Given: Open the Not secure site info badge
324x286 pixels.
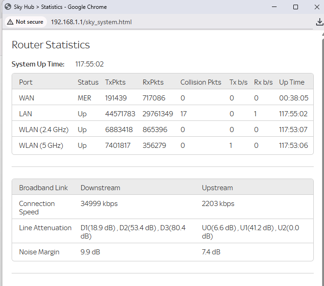Looking at the screenshot, I should point(25,22).
